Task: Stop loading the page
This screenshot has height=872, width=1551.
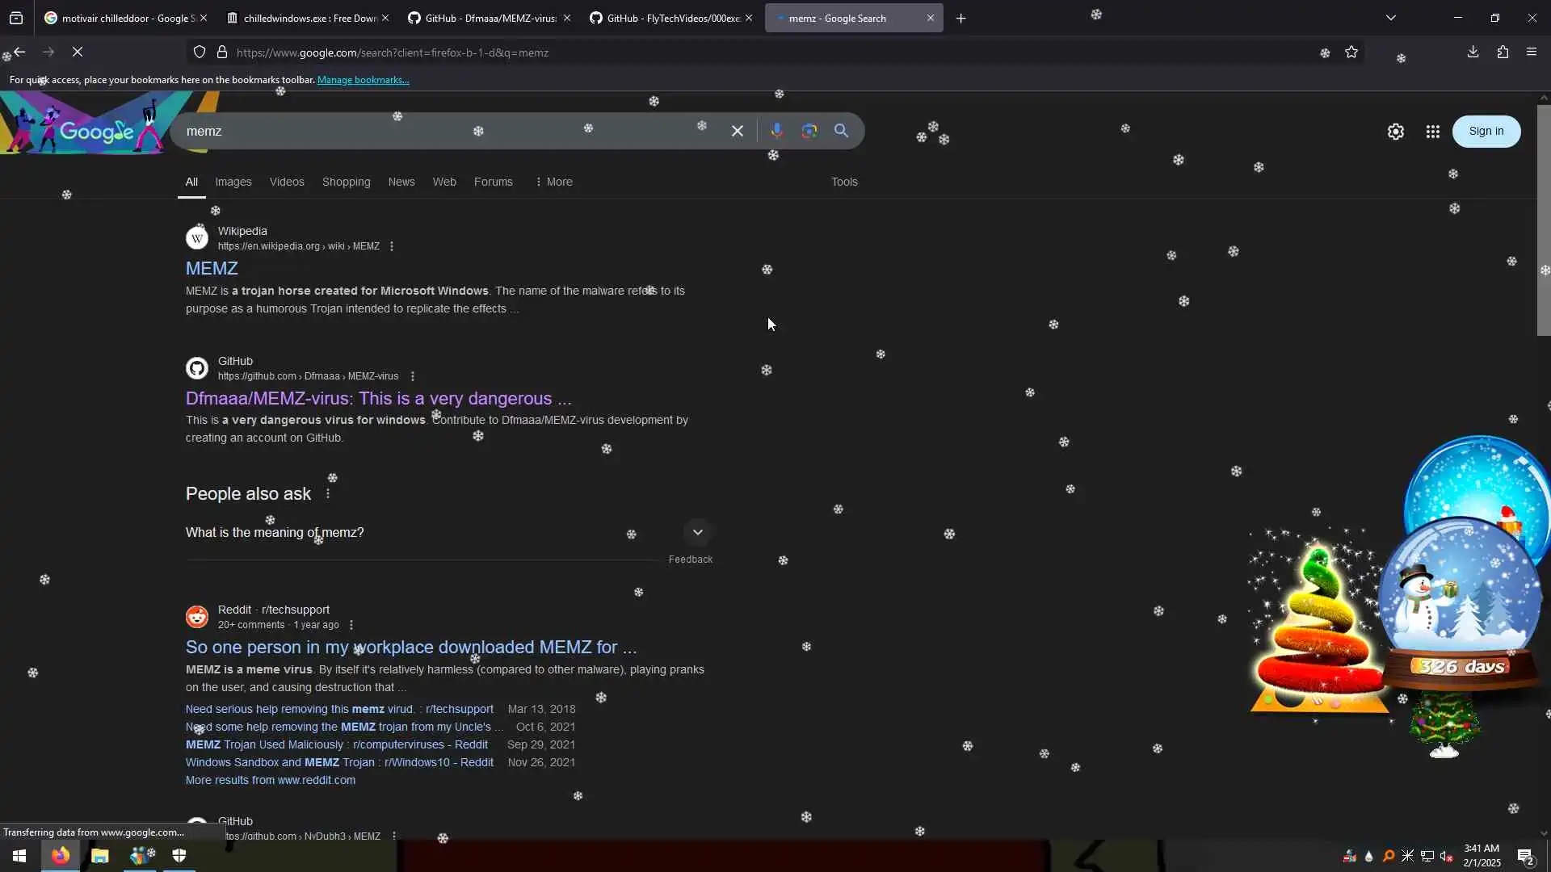Action: [78, 52]
